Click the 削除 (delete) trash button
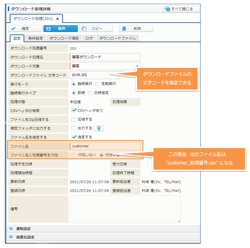Image resolution: width=250 pixels, height=248 pixels. [x=136, y=28]
